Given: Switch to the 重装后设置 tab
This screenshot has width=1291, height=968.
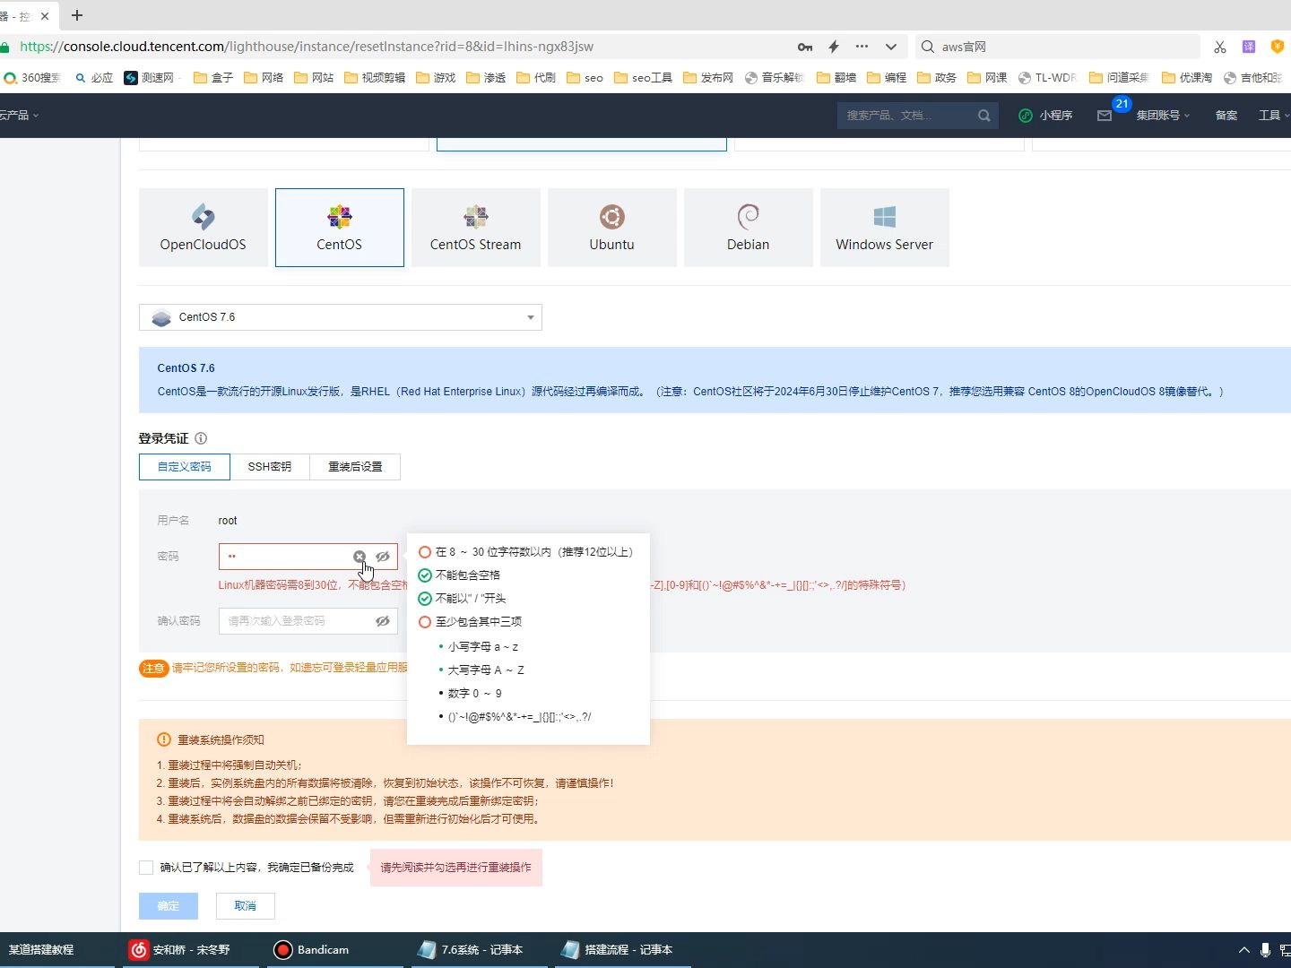Looking at the screenshot, I should (355, 467).
